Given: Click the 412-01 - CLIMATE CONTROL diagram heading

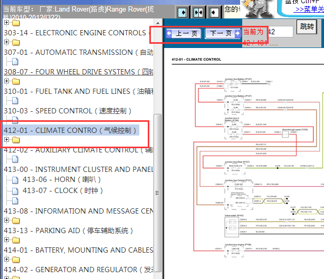Looking at the screenshot, I should pos(196,60).
